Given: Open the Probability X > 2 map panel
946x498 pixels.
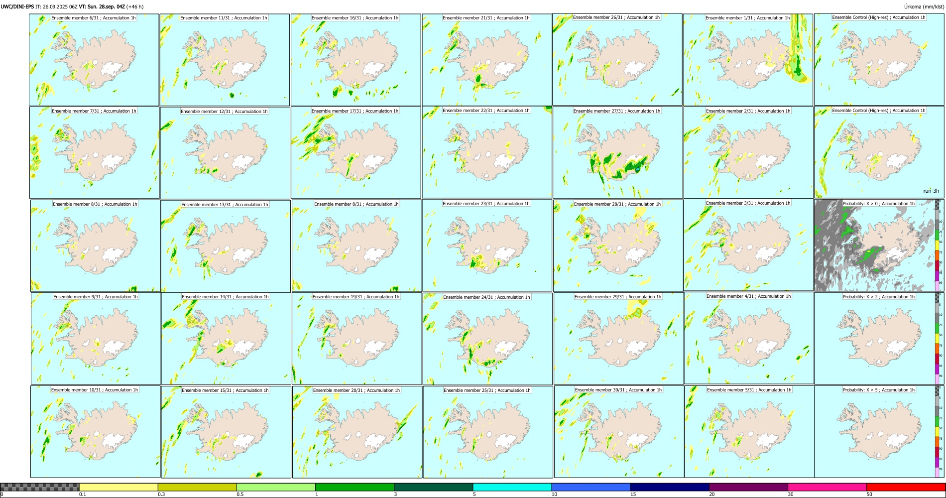Looking at the screenshot, I should coord(879,338).
